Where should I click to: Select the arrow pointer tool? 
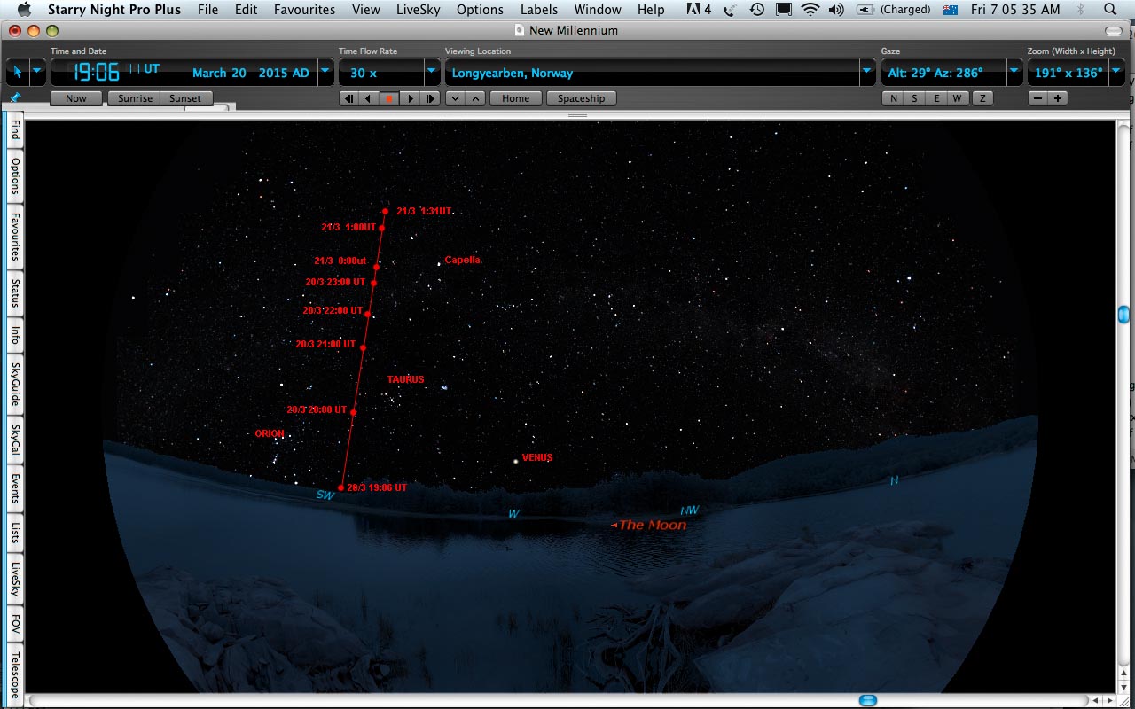[17, 72]
